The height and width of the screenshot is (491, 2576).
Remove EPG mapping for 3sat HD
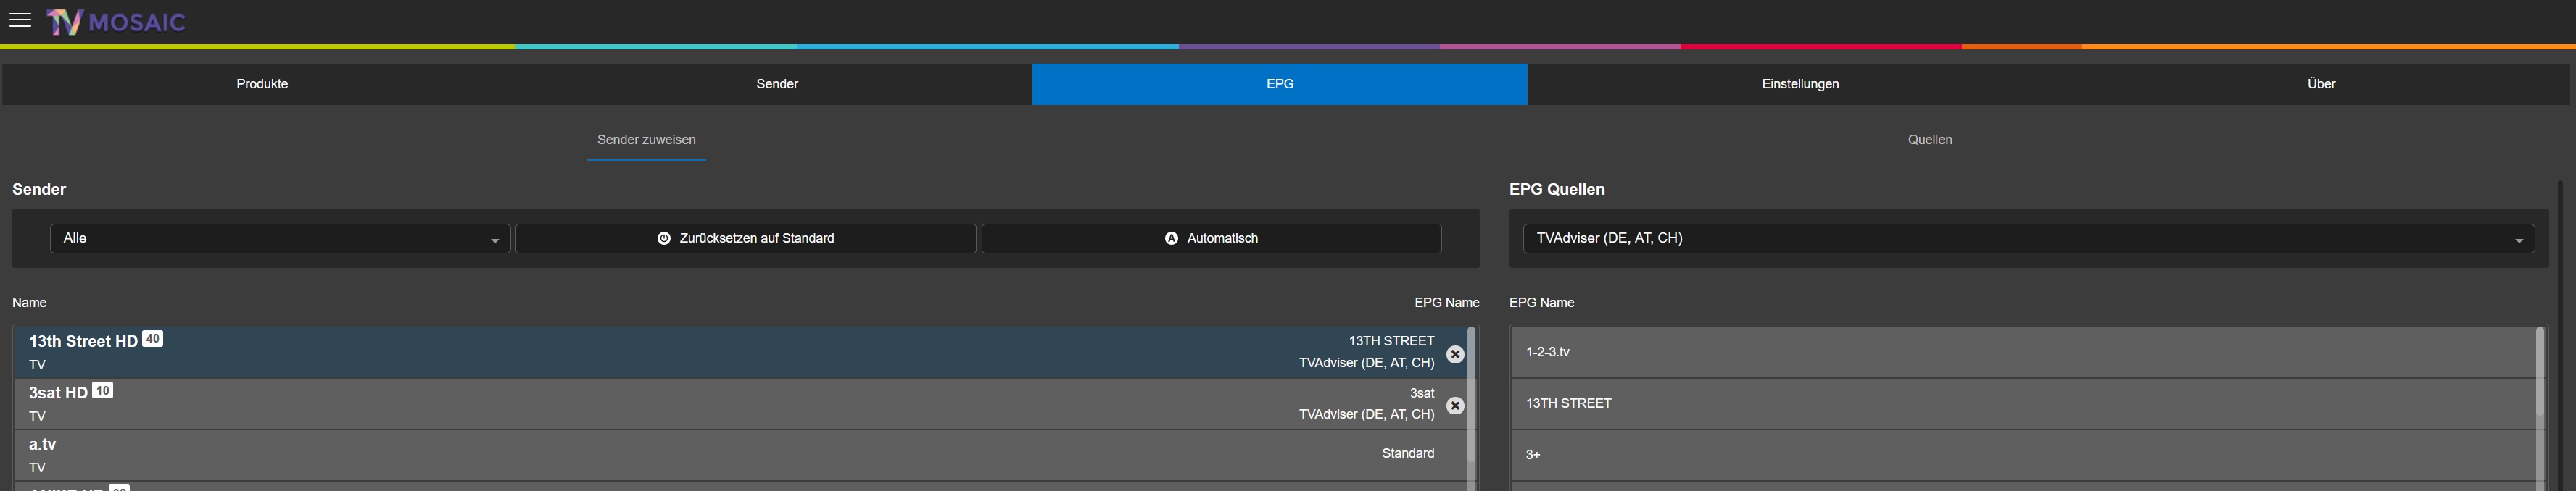tap(1455, 406)
